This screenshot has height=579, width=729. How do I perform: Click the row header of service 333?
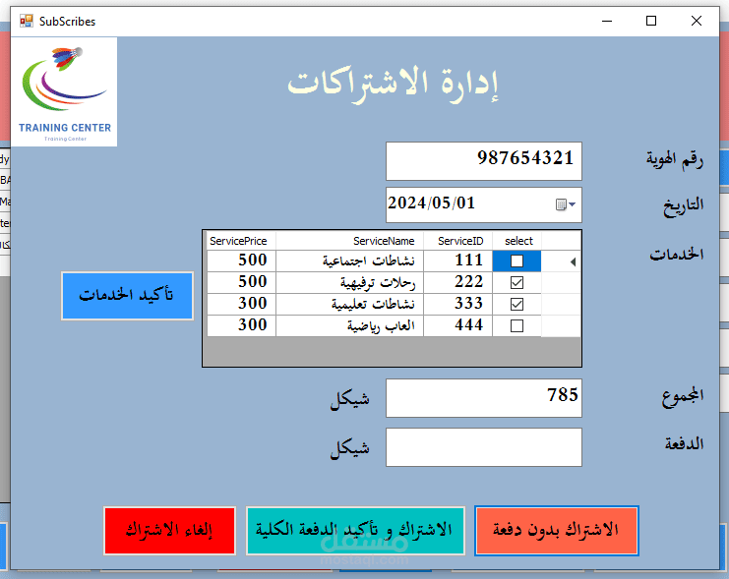[x=561, y=305]
